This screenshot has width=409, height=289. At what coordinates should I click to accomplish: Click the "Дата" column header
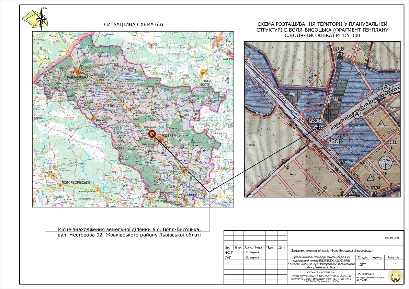[x=282, y=247]
